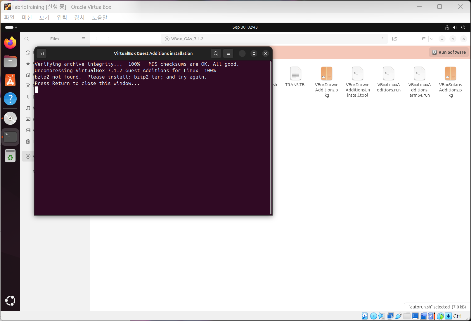Open the Files app in the dock
471x321 pixels.
pos(10,61)
